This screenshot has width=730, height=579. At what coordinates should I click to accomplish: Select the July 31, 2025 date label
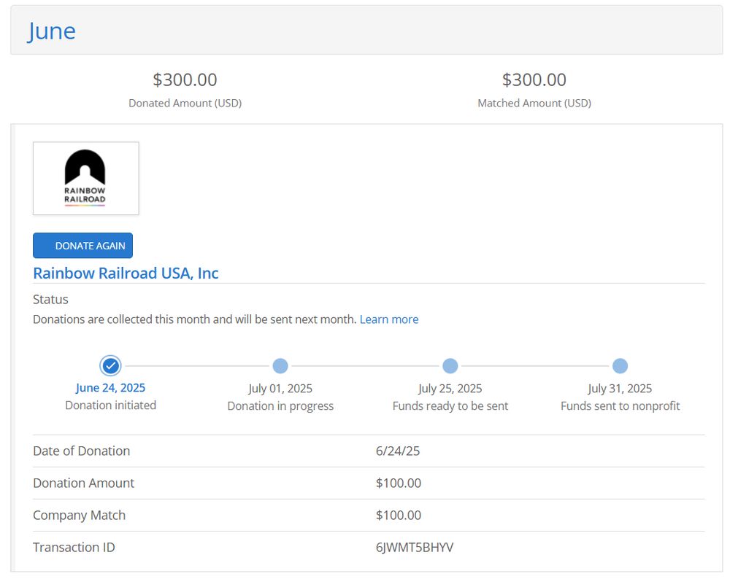point(620,389)
